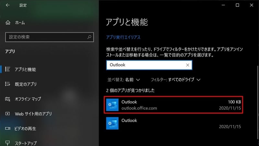The width and height of the screenshot is (259, 146).
Task: Open the Sort by name (並べ替え) dropdown
Action: pyautogui.click(x=124, y=80)
